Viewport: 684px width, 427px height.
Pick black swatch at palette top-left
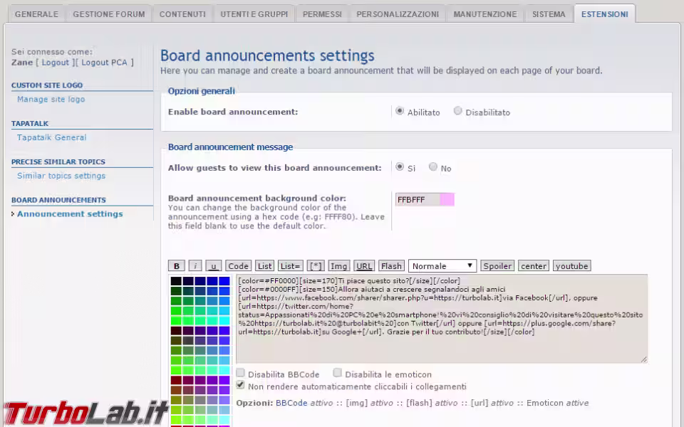coord(176,281)
